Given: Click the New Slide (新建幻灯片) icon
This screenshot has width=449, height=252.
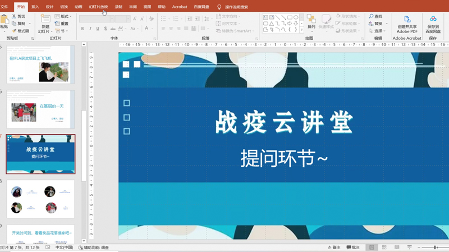Looking at the screenshot, I should tap(45, 18).
